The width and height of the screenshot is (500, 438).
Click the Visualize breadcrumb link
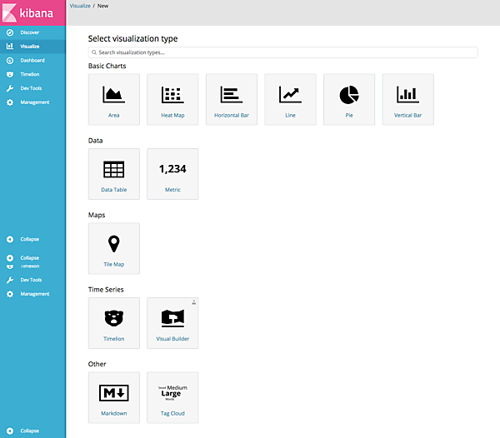pyautogui.click(x=80, y=6)
